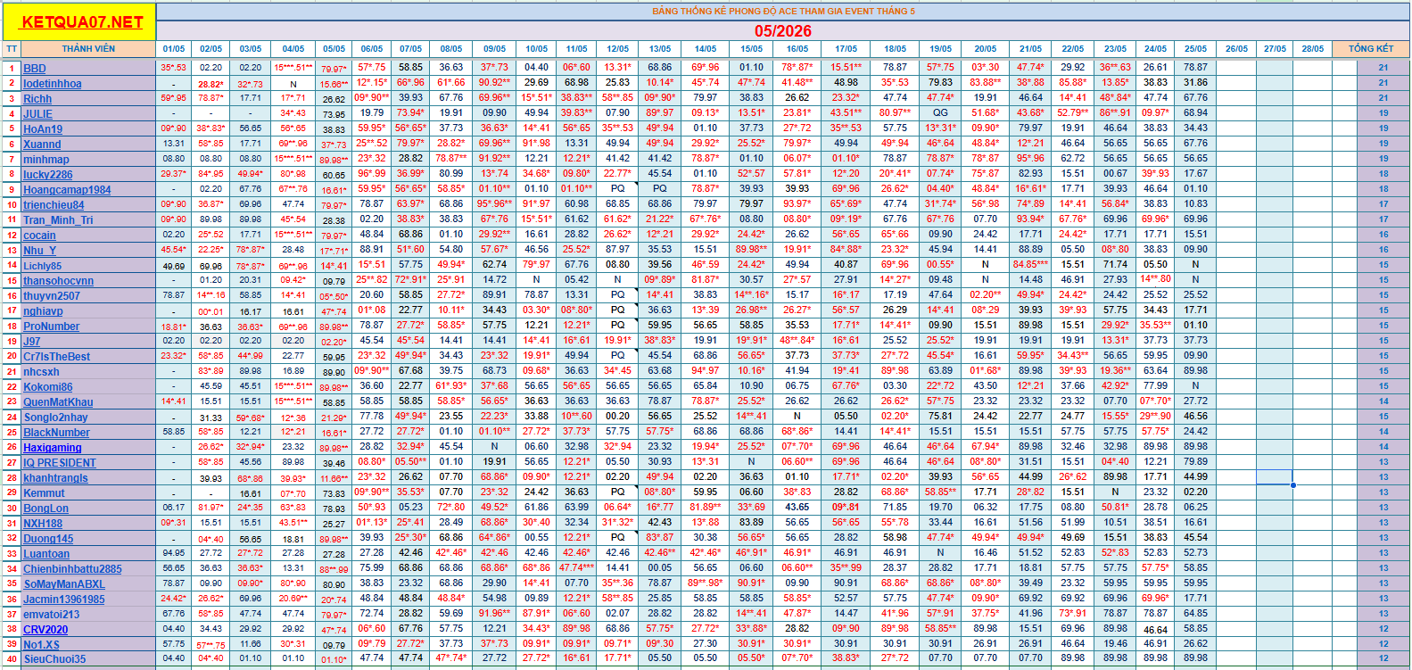The width and height of the screenshot is (1412, 670).
Task: Open member link trienchieu84
Action: tap(54, 205)
